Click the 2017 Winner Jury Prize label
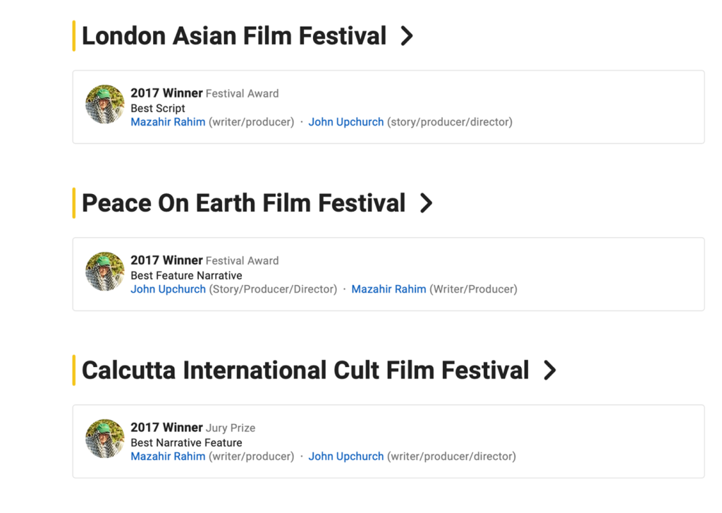 (x=192, y=428)
